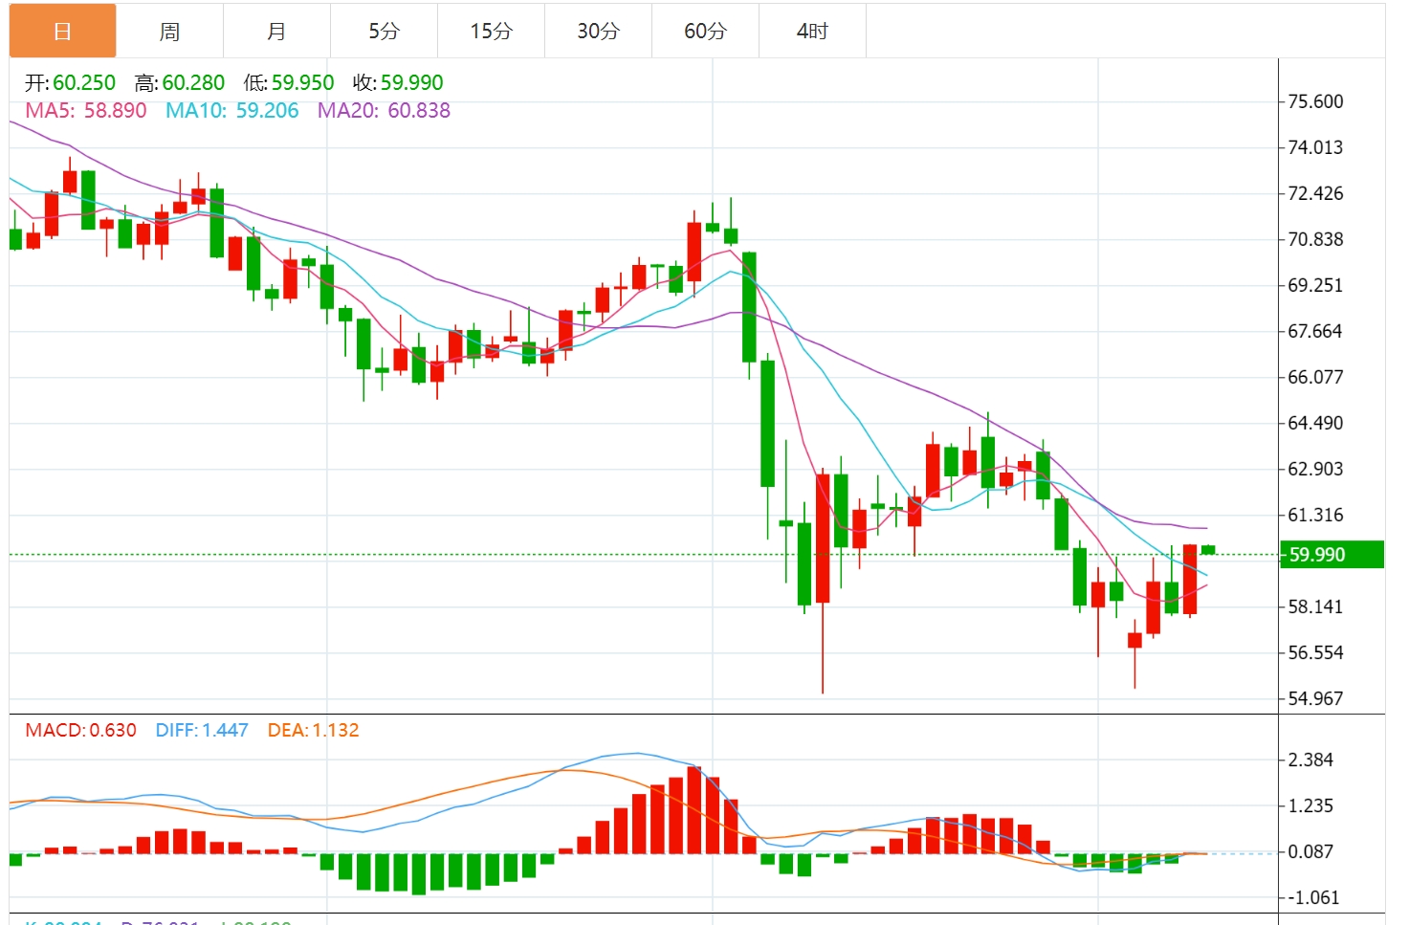
Task: Click the 72.426 price axis label
Action: (x=1315, y=193)
